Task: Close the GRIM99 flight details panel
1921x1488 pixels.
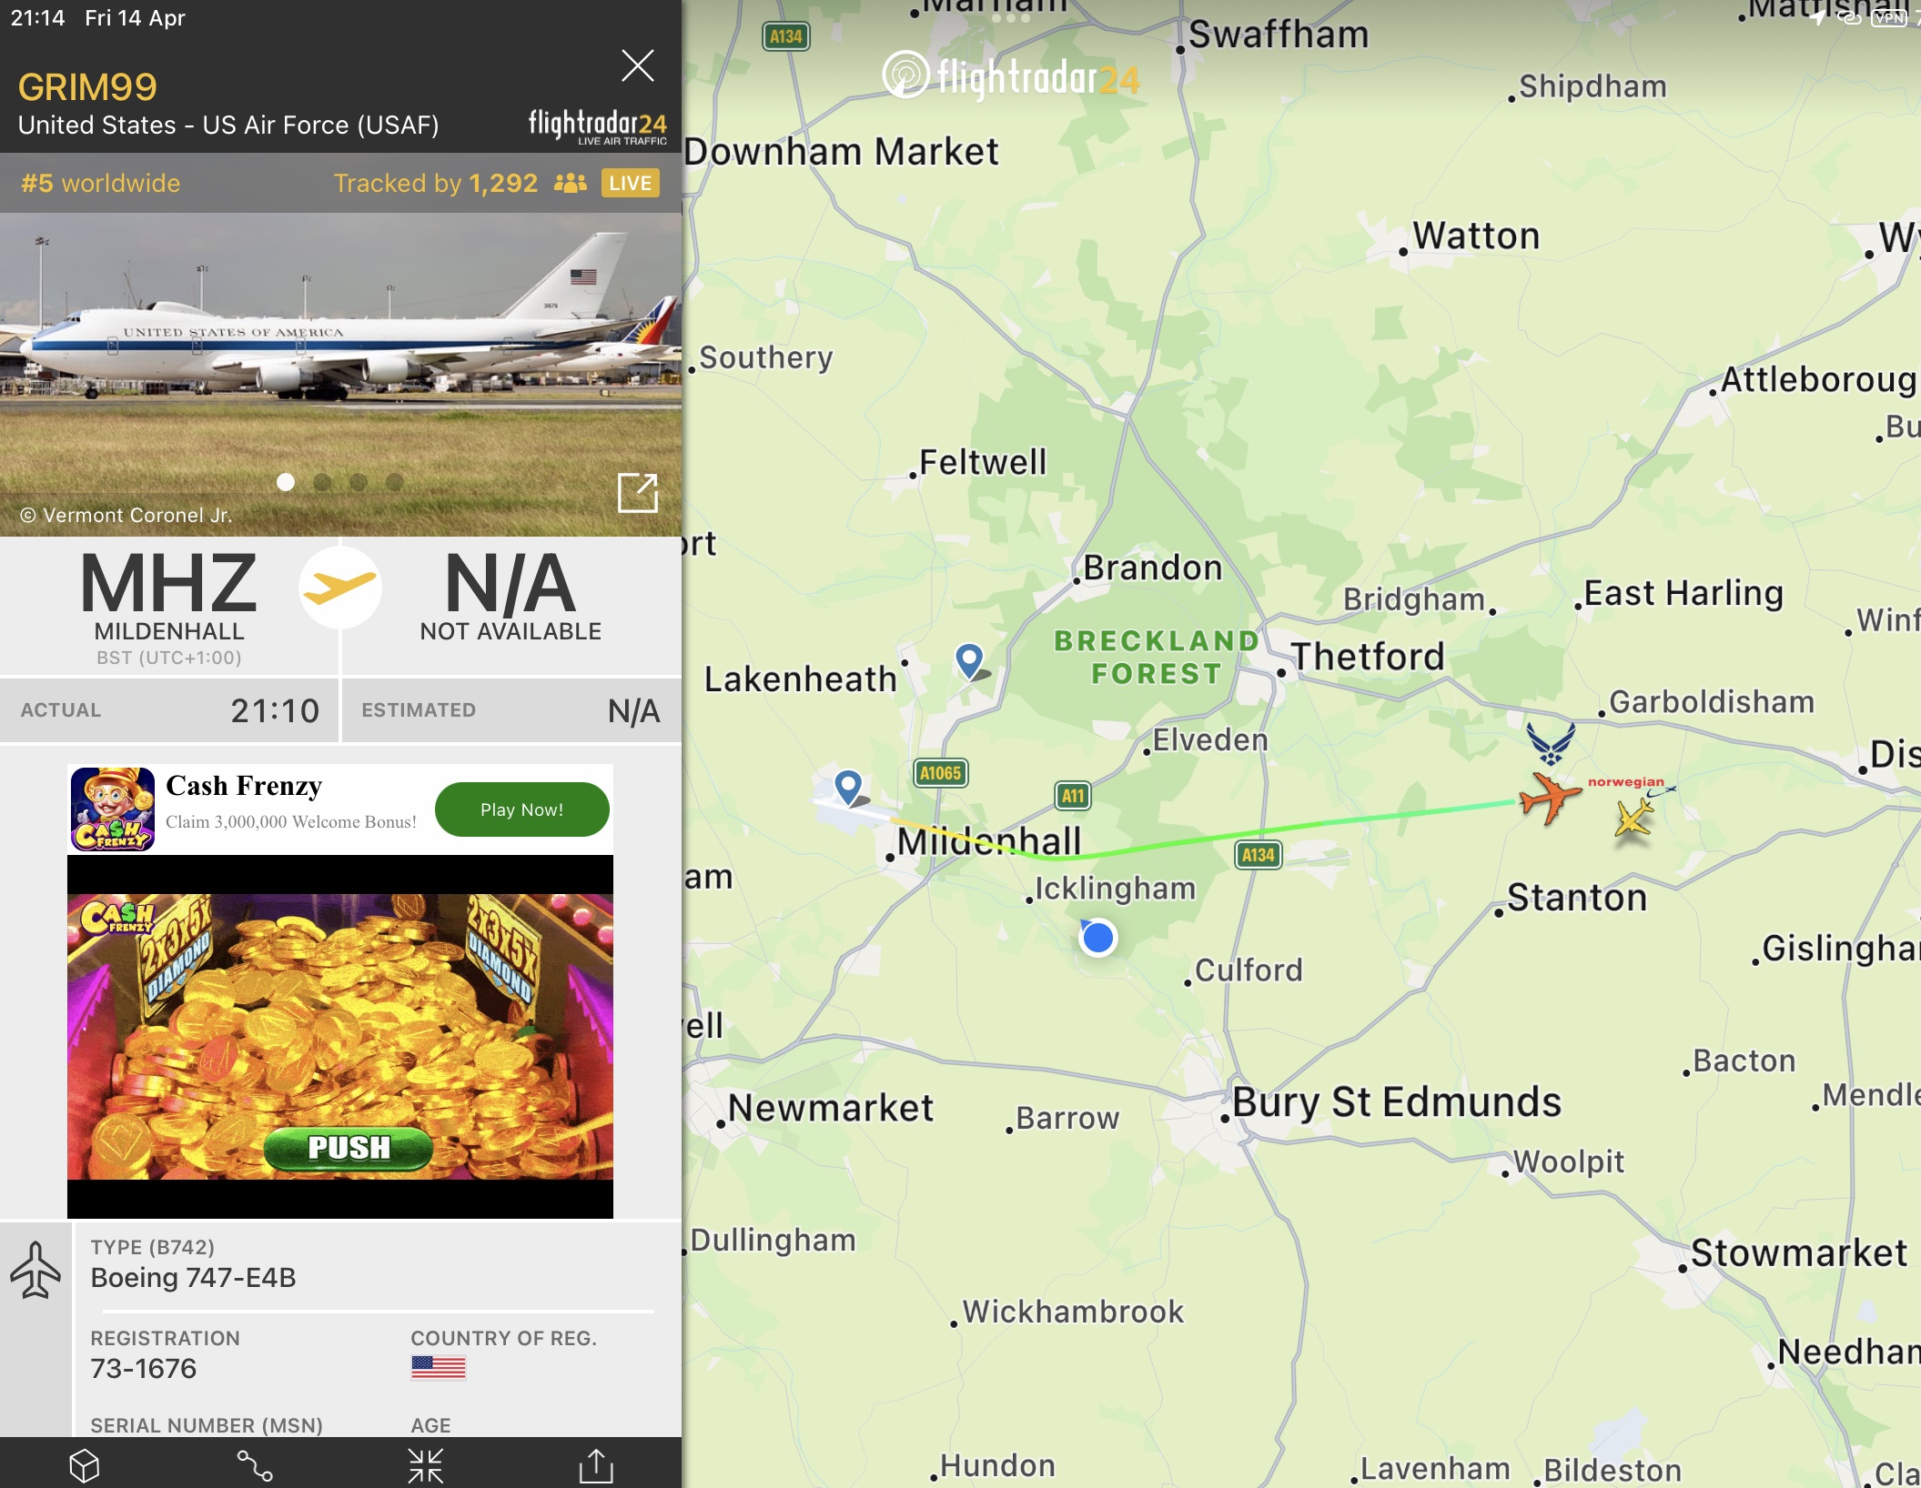Action: [x=637, y=65]
